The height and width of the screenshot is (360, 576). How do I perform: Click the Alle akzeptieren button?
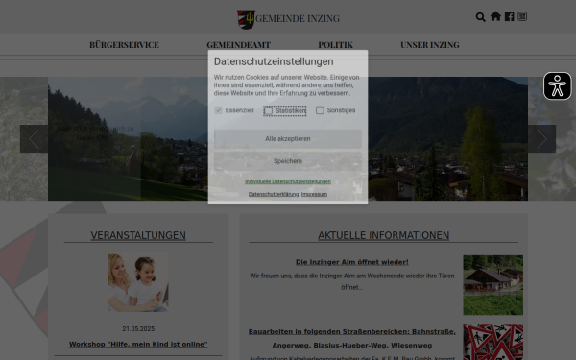(288, 139)
